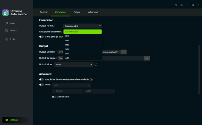The height and width of the screenshot is (125, 202).
Task: Expand the Output folder None dropdown
Action: 74,64
